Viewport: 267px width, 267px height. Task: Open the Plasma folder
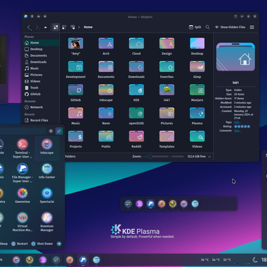tap(197, 116)
